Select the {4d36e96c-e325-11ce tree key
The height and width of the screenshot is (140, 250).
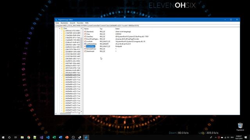73,91
